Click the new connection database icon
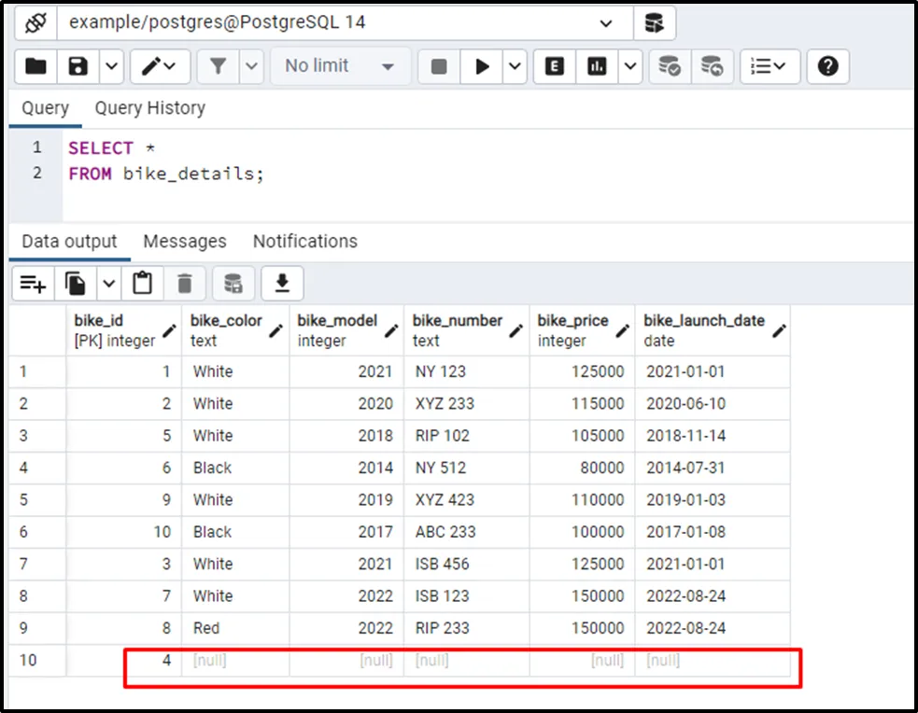This screenshot has width=918, height=713. point(654,23)
